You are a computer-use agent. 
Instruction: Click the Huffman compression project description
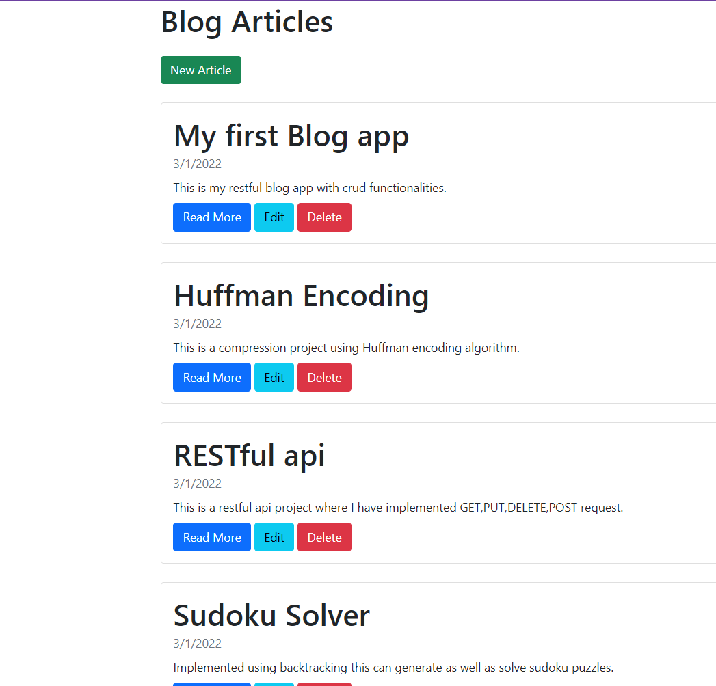[x=346, y=348]
